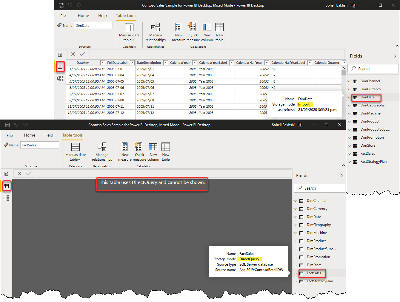Open Help tab in bottom window
The width and height of the screenshot is (400, 302).
49,135
